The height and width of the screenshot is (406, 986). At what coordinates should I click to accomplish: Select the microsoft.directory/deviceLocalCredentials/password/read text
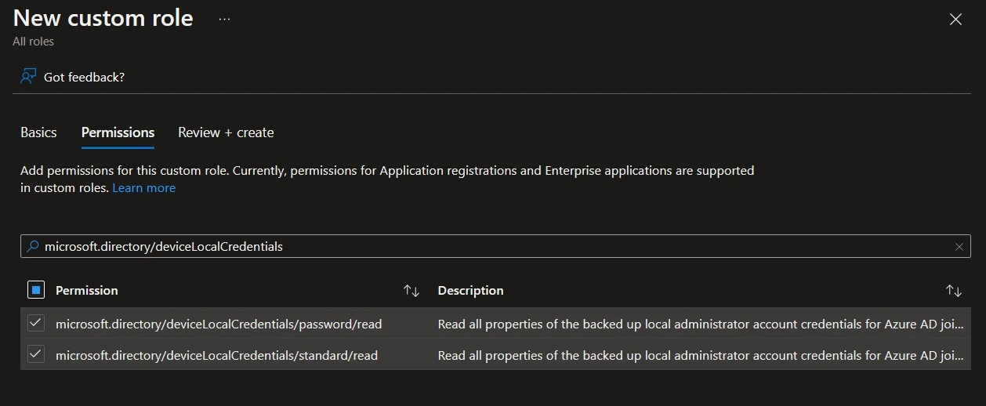(219, 324)
